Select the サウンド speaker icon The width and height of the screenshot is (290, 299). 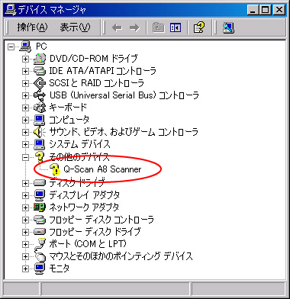(x=39, y=132)
